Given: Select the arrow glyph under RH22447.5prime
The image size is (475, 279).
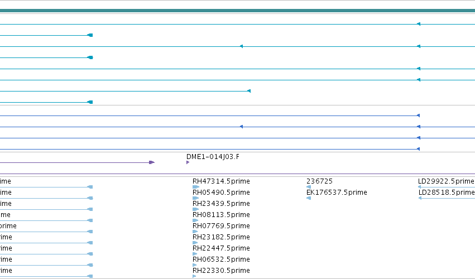Looking at the screenshot, I should tap(195, 254).
